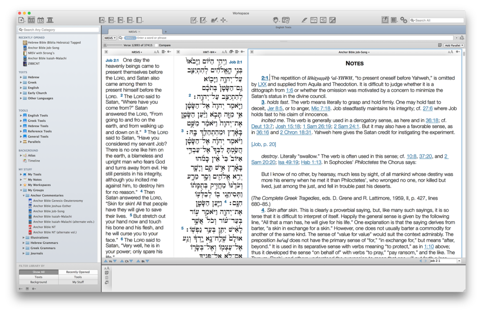482x314 pixels.
Task: Enable the Compare checkbox near verse counter
Action: [156, 45]
